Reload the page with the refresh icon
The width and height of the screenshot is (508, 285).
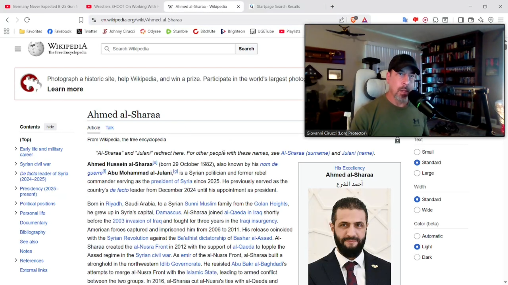pyautogui.click(x=27, y=20)
